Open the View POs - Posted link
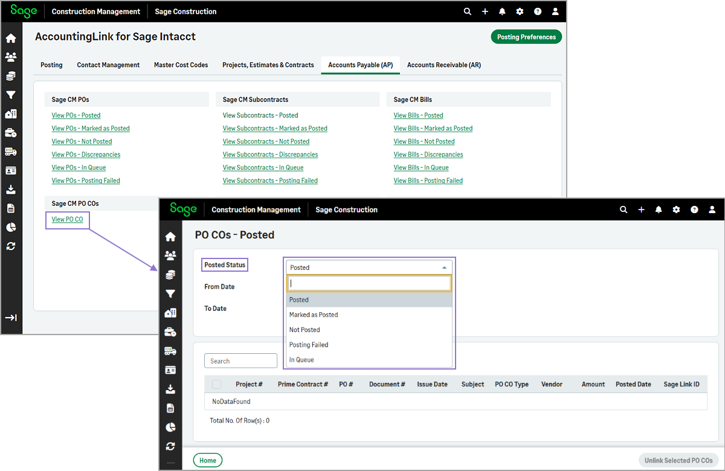Screen dimensions: 725x471 coord(76,115)
